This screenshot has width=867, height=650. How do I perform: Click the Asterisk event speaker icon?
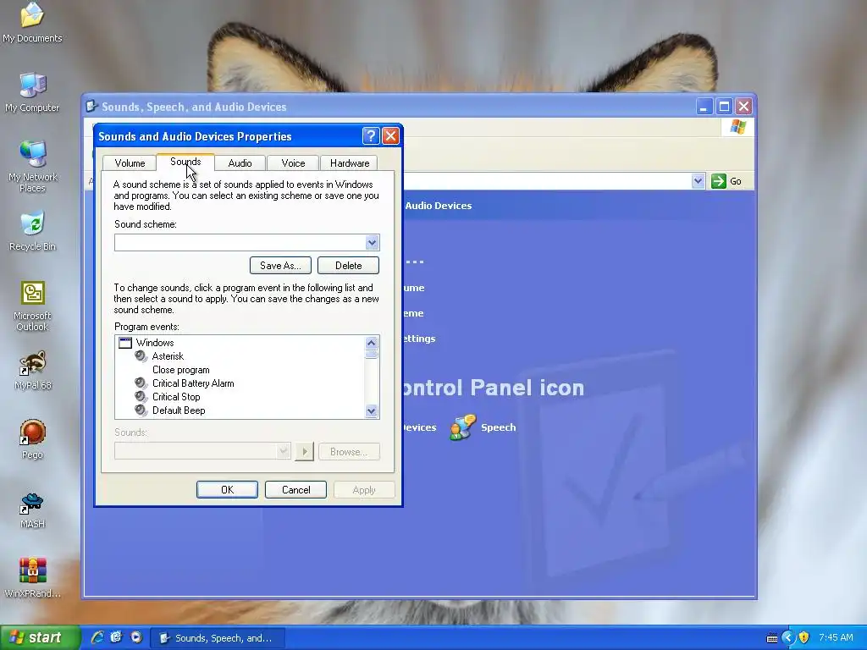[141, 356]
